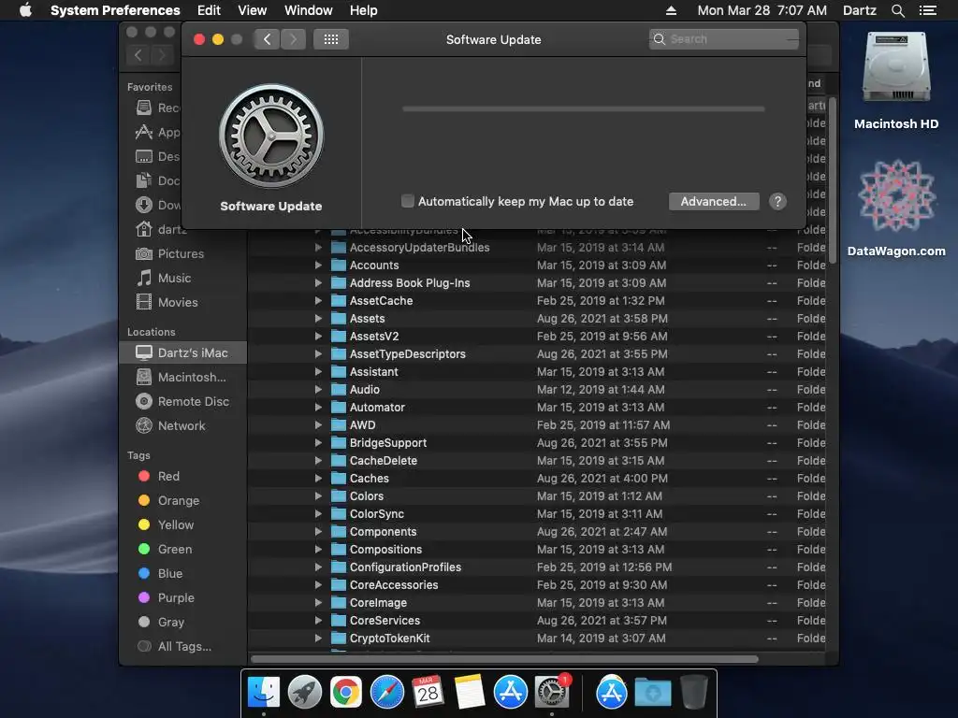Viewport: 958px width, 718px height.
Task: Launch Launchpad rocket icon in Dock
Action: [305, 692]
